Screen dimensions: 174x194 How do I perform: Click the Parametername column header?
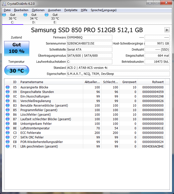click(51, 82)
